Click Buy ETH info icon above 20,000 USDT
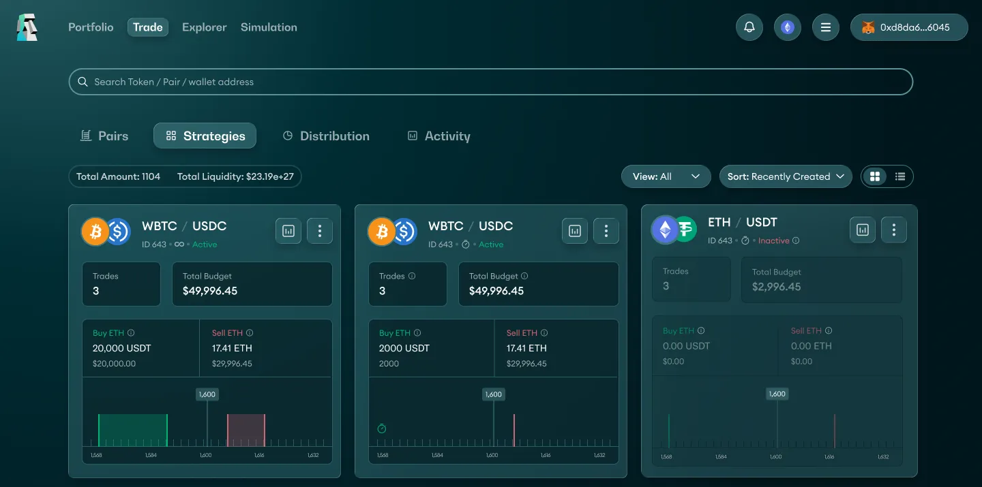Screen dimensions: 982x487 (x=131, y=333)
